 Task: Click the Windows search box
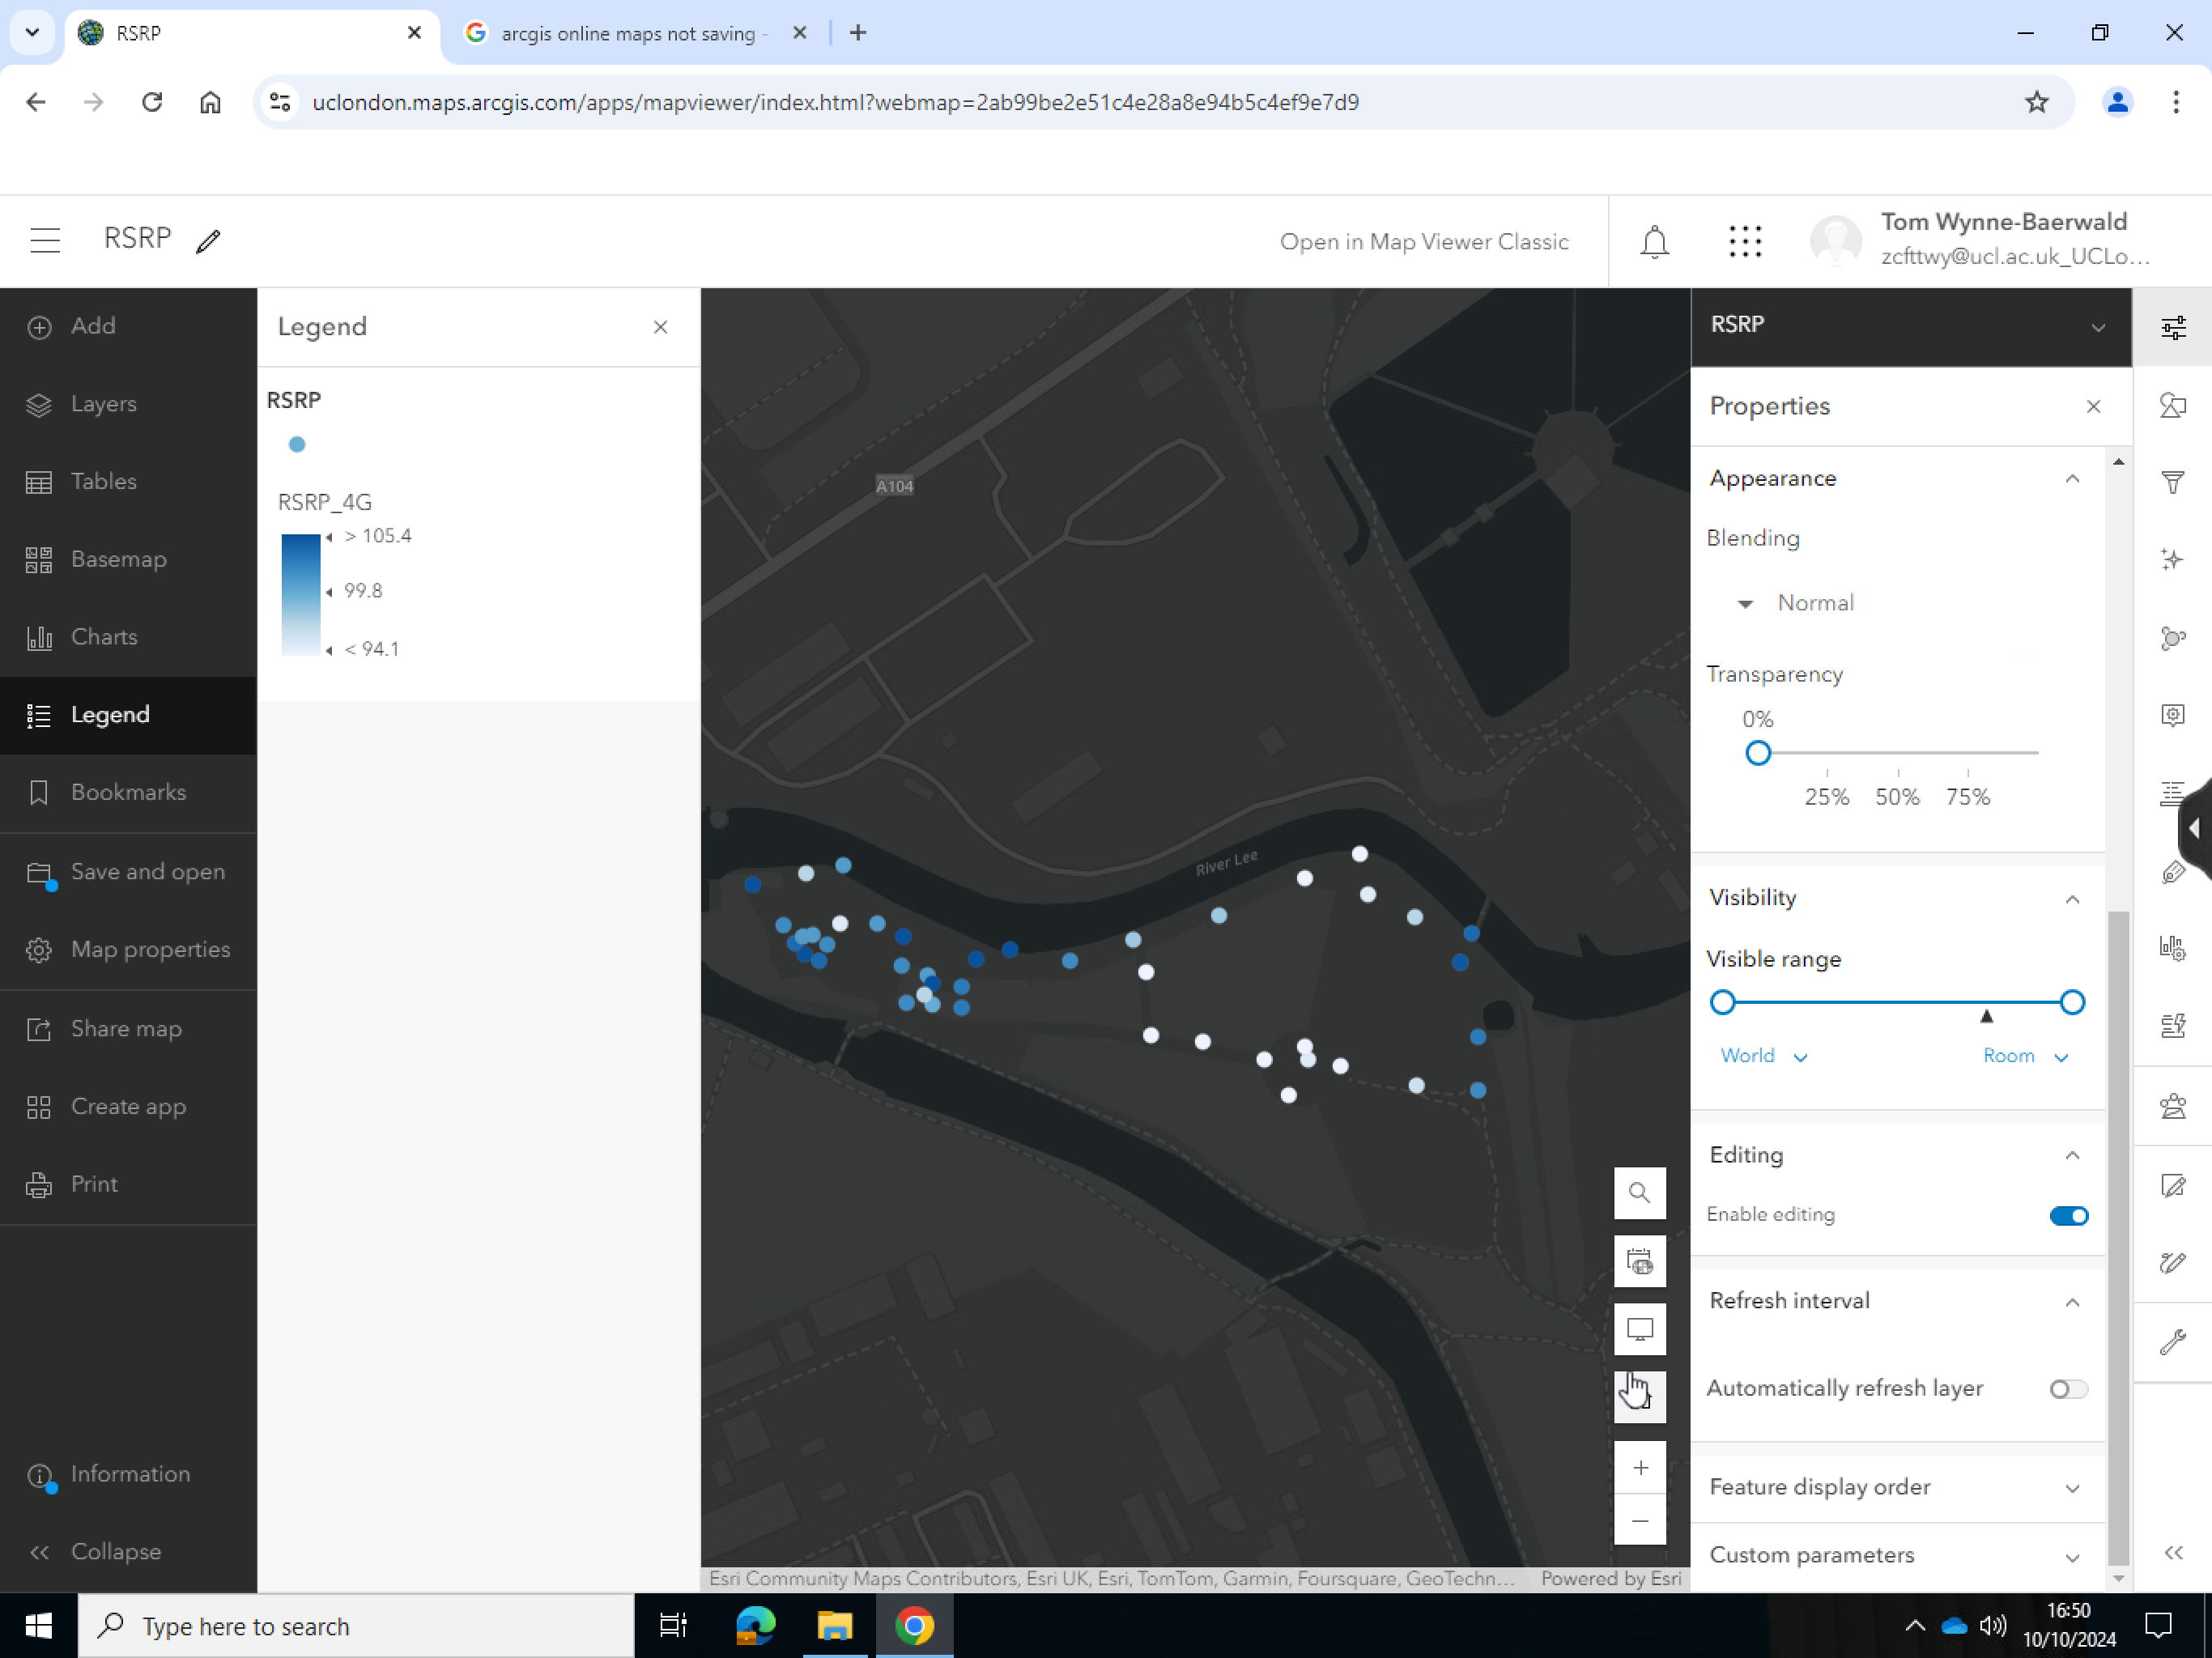(356, 1626)
